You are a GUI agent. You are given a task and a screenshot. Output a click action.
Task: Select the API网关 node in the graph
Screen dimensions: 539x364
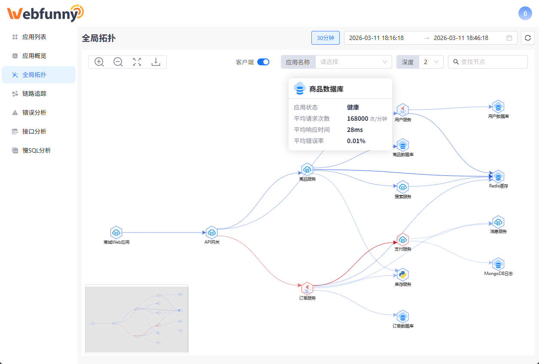[x=212, y=232]
